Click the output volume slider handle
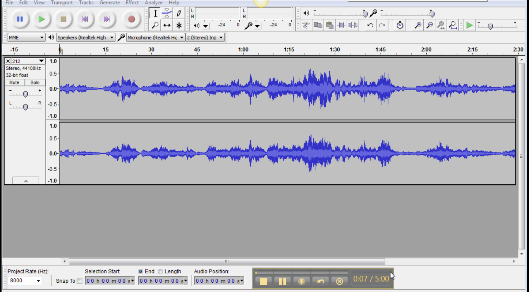 (365, 14)
